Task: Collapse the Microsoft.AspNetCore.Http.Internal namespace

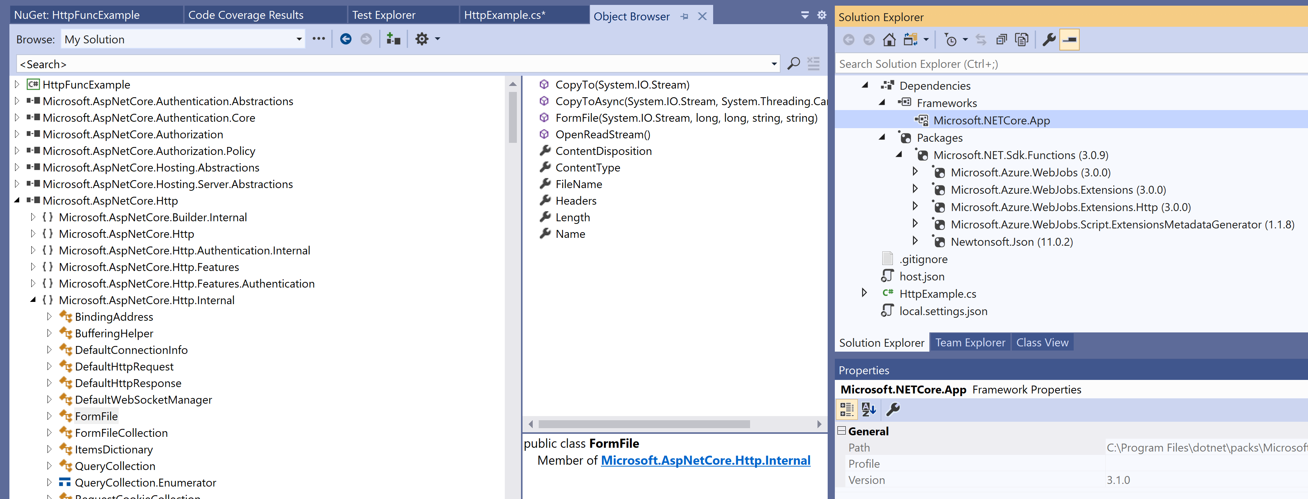Action: tap(32, 300)
